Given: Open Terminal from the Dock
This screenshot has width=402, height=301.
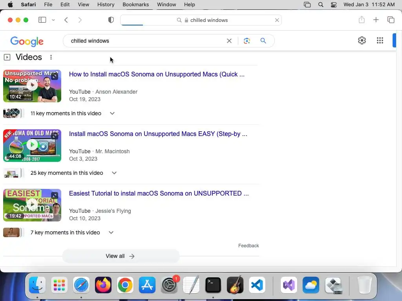Looking at the screenshot, I should point(213,285).
